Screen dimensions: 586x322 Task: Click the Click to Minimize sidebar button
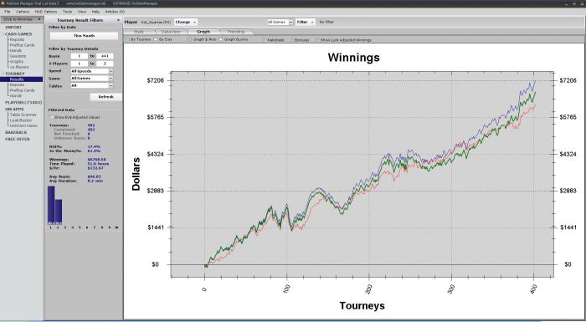tap(22, 19)
